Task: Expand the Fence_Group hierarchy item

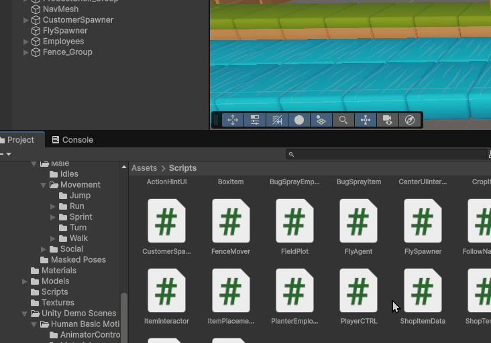Action: 26,52
